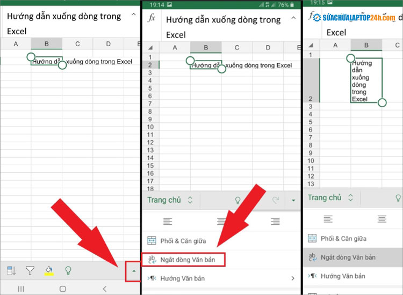403x295 pixels.
Task: Select column B header in right phone
Action: click(x=366, y=45)
